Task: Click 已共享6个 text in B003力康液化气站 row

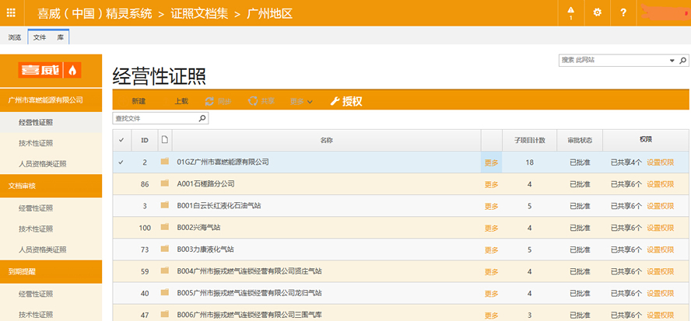Action: point(626,249)
